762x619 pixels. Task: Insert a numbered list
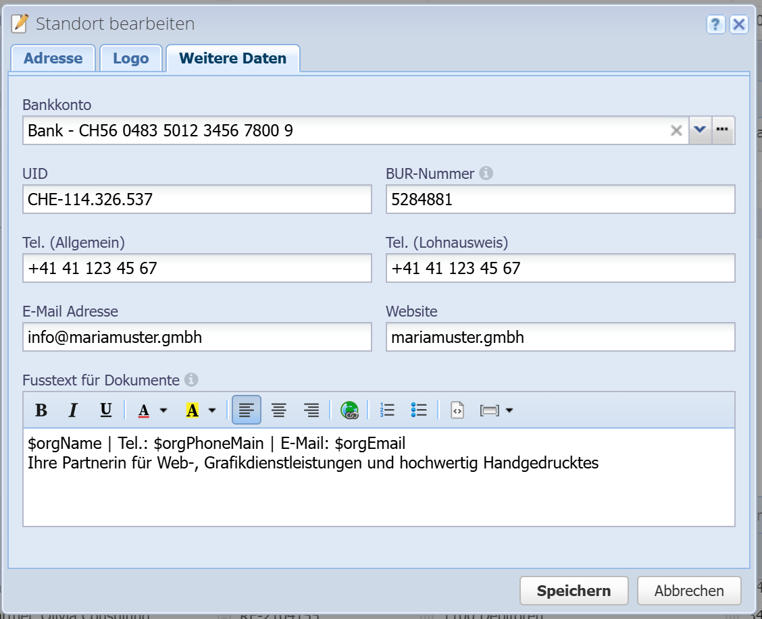point(387,410)
